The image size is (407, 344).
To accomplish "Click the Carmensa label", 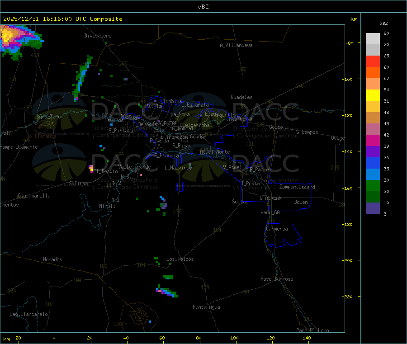I will [x=277, y=229].
